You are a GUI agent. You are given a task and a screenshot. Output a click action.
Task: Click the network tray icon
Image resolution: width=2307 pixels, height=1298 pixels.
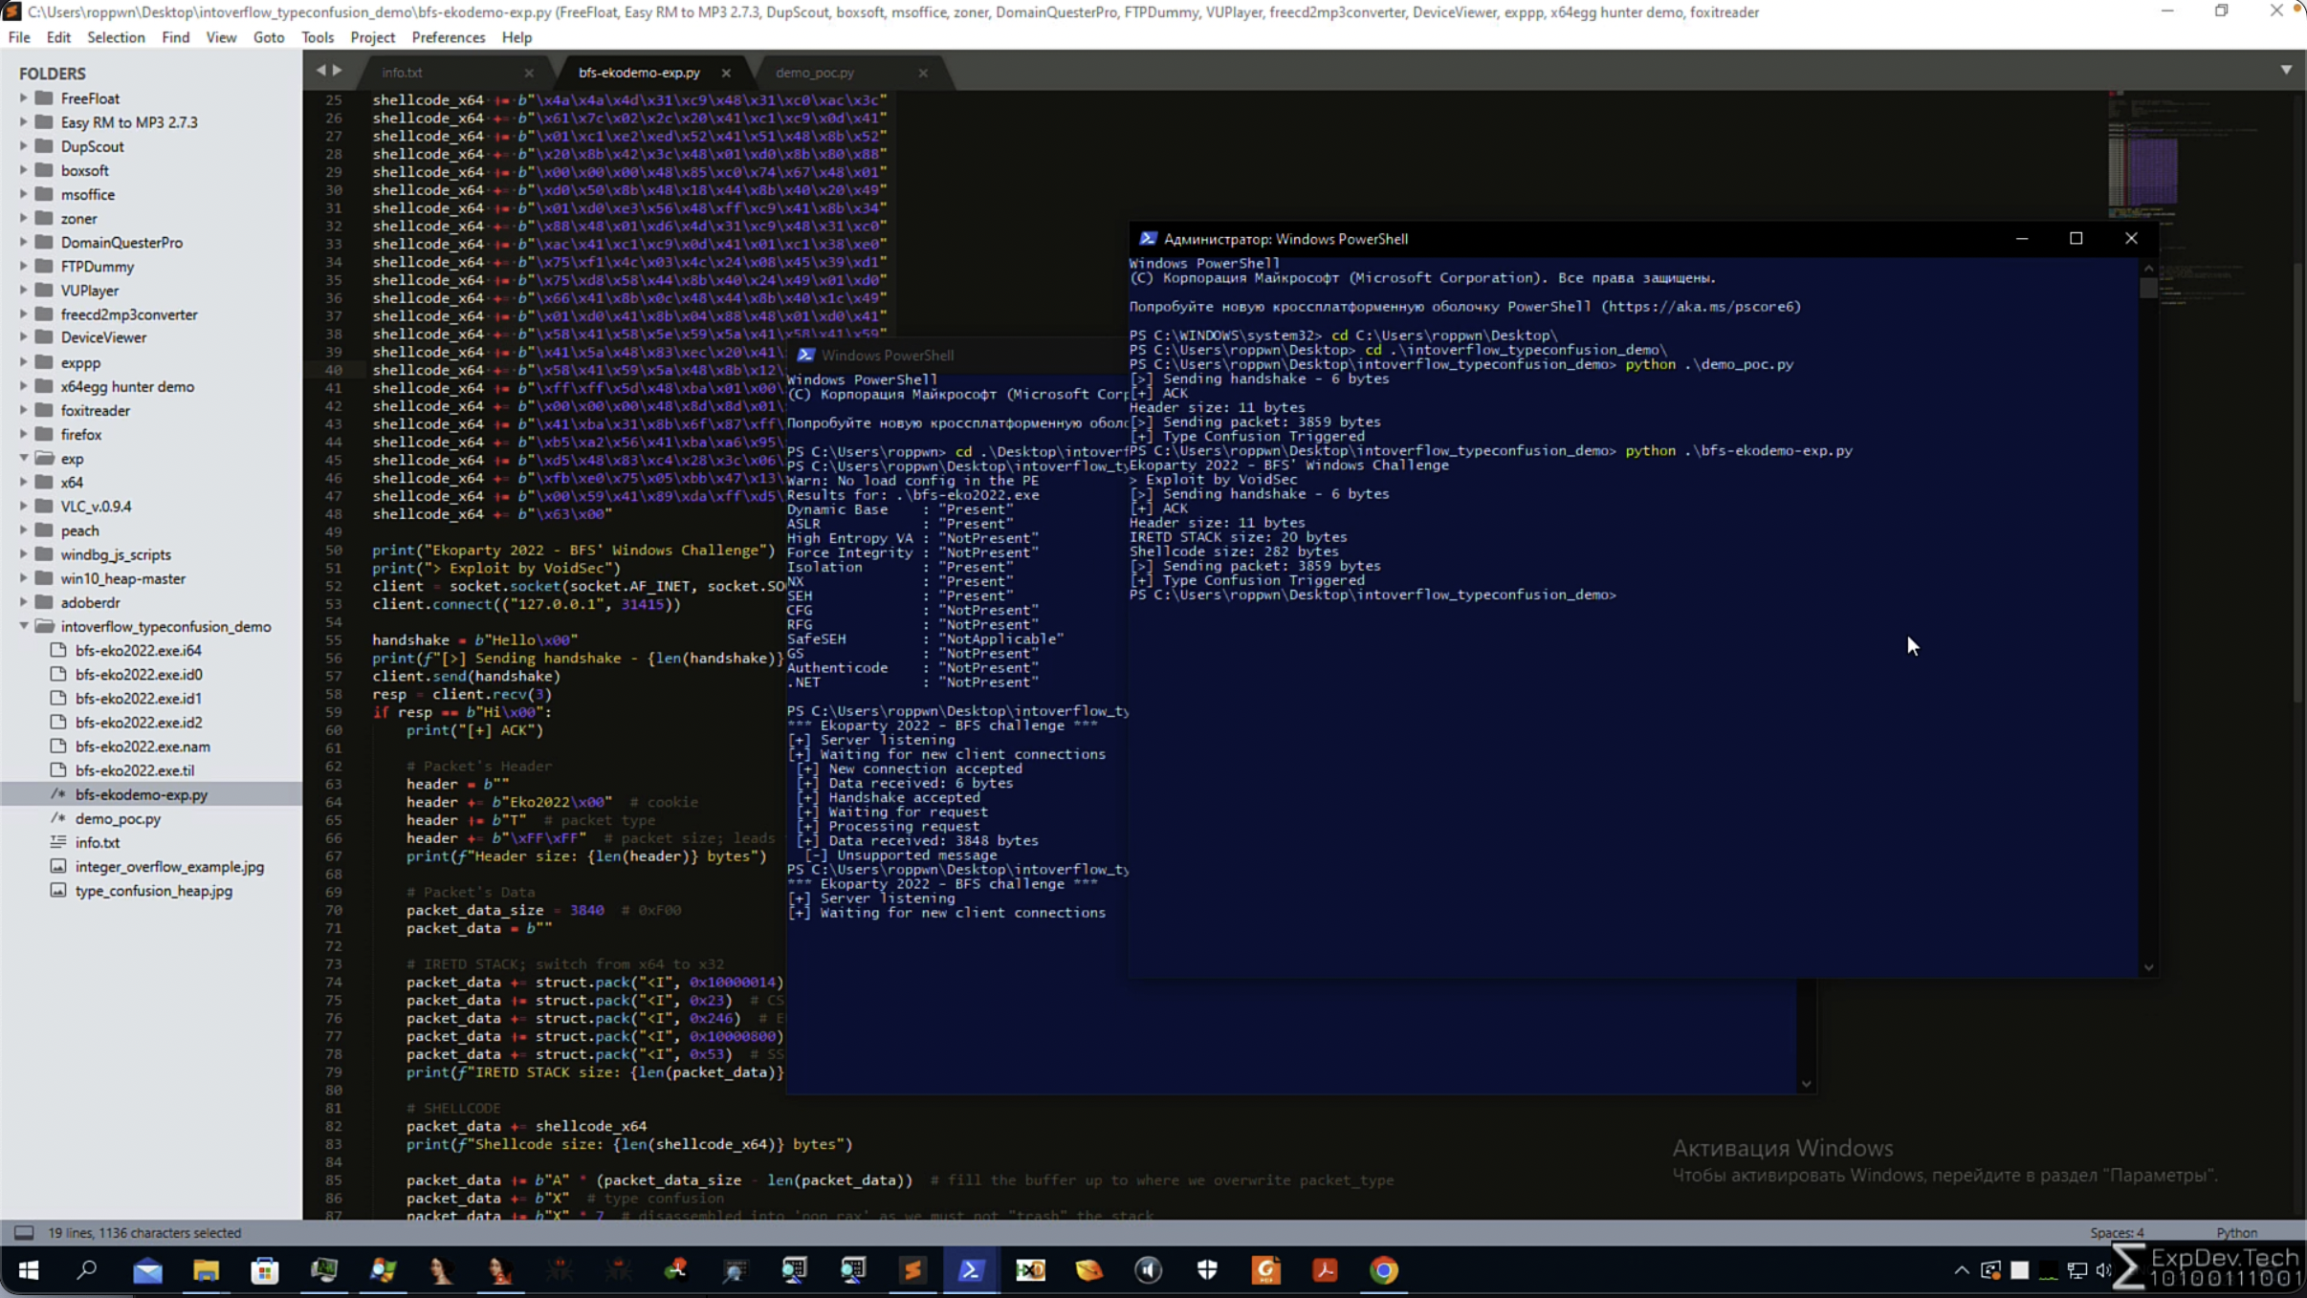click(2076, 1270)
